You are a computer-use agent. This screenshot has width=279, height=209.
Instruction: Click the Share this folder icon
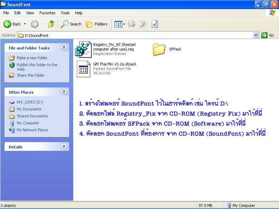[12, 75]
